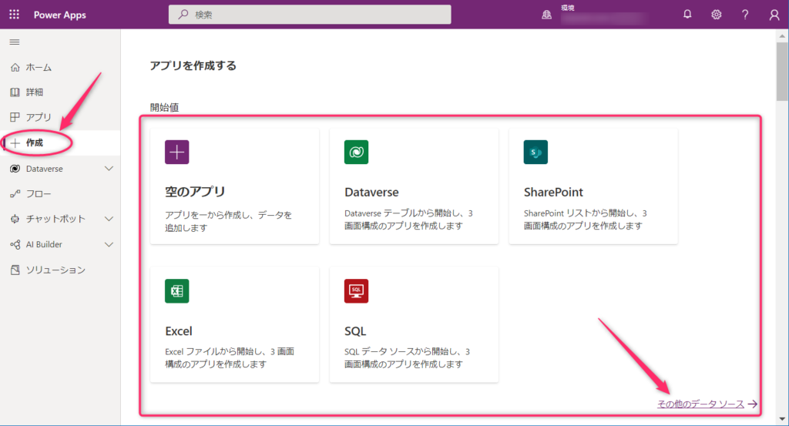Click the red SQL card icon
The image size is (789, 426).
tap(356, 290)
